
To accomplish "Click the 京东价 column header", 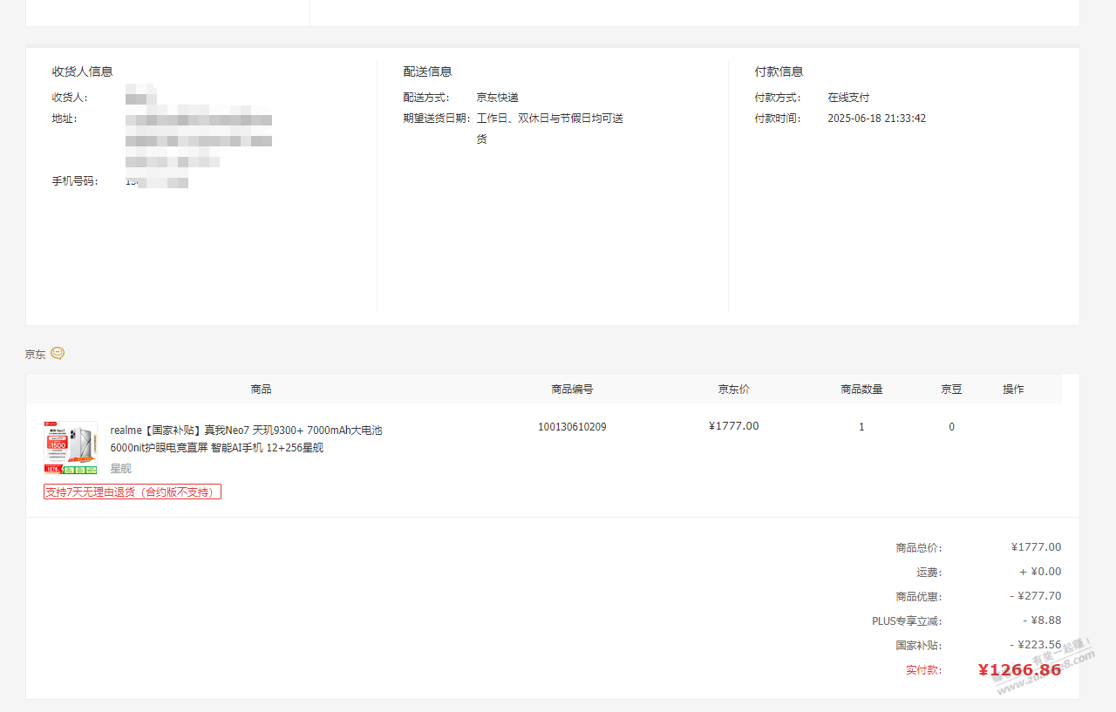I will (x=734, y=390).
